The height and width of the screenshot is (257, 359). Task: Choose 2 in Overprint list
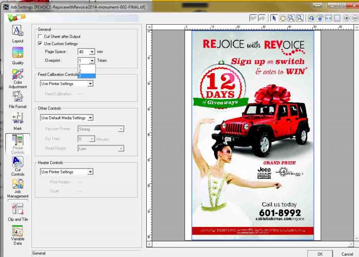point(86,71)
